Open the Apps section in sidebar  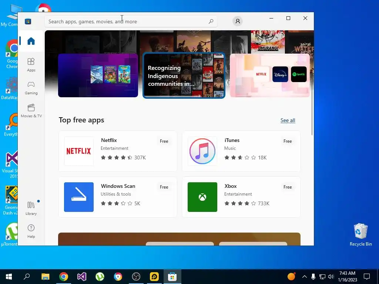click(31, 65)
